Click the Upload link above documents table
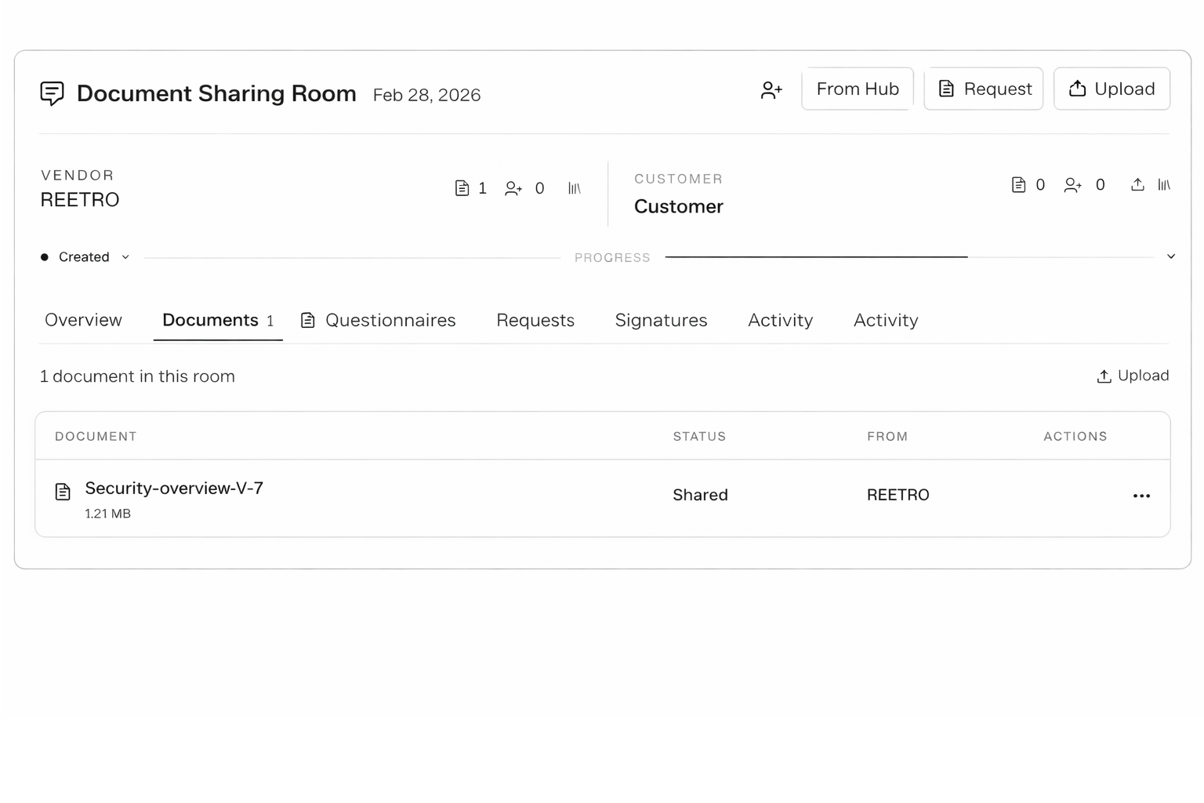The image size is (1204, 803). click(1133, 376)
